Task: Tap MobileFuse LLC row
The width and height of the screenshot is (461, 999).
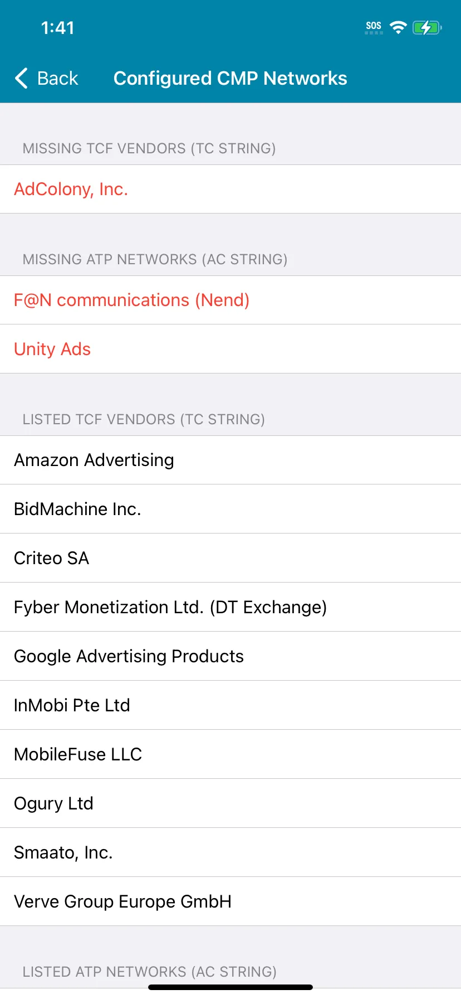Action: (77, 754)
